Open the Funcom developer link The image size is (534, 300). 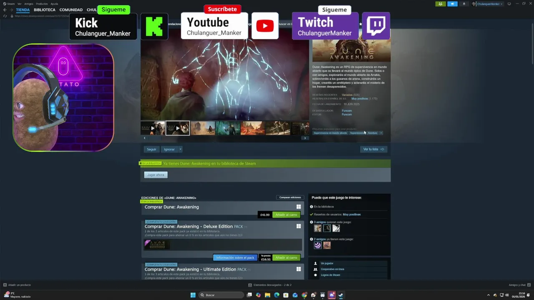(x=347, y=111)
